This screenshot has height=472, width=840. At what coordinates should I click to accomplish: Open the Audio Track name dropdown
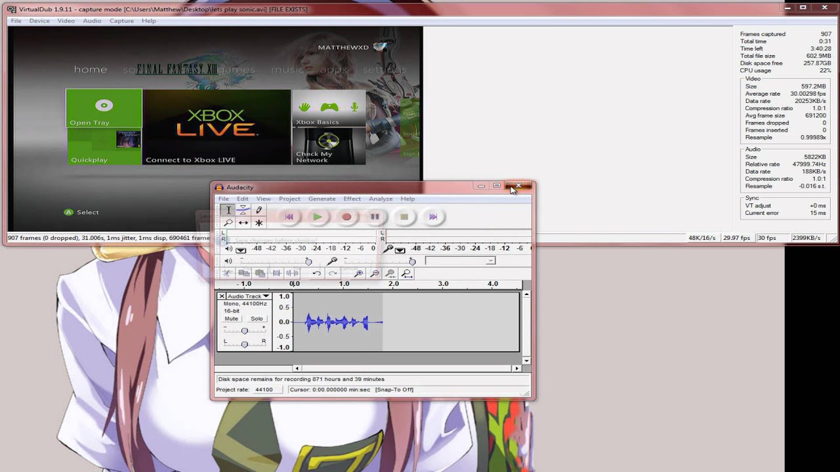click(x=248, y=296)
